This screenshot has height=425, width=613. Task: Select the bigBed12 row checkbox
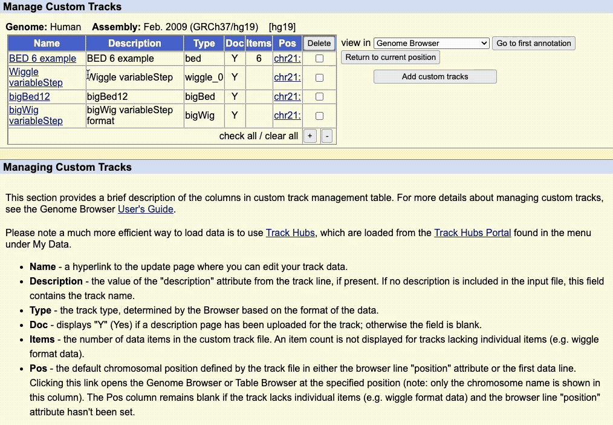(319, 97)
